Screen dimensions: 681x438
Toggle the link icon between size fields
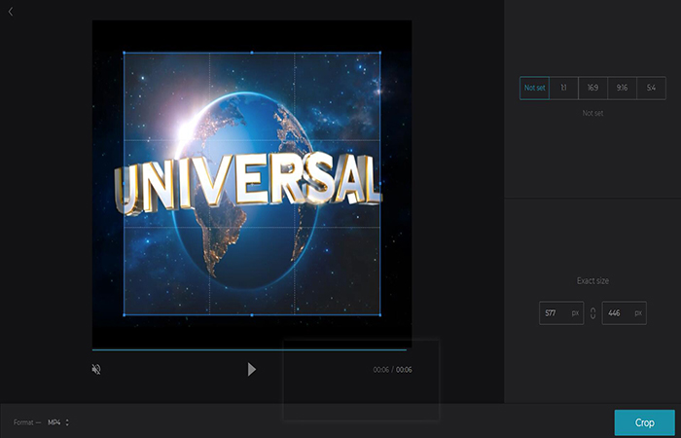pyautogui.click(x=592, y=313)
